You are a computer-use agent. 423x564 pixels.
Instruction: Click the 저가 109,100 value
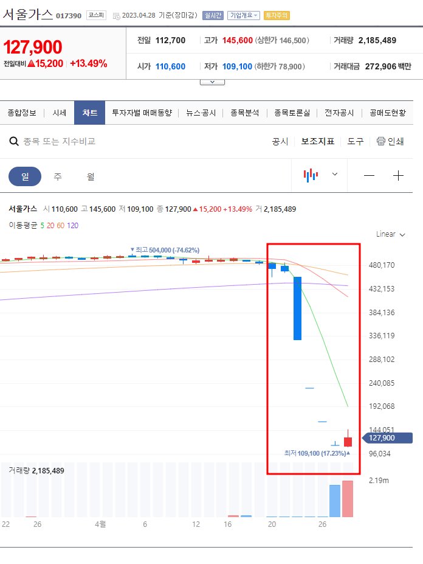coord(237,66)
